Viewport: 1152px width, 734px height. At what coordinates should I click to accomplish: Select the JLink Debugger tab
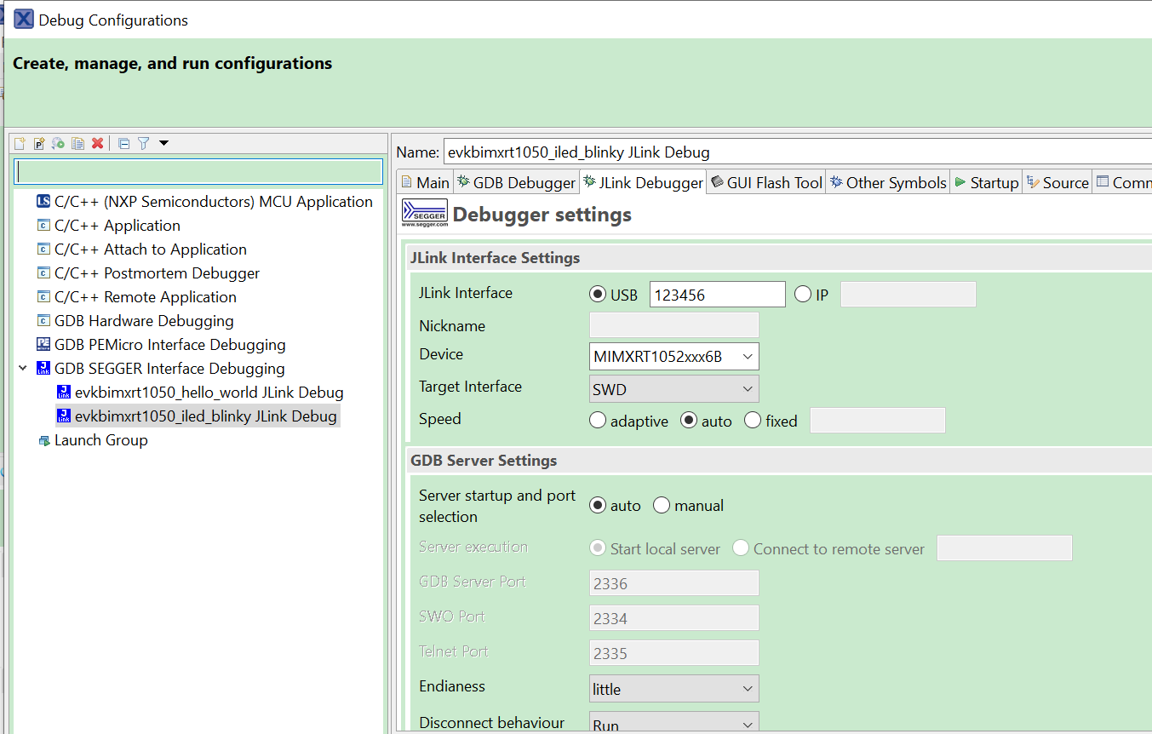pos(644,182)
